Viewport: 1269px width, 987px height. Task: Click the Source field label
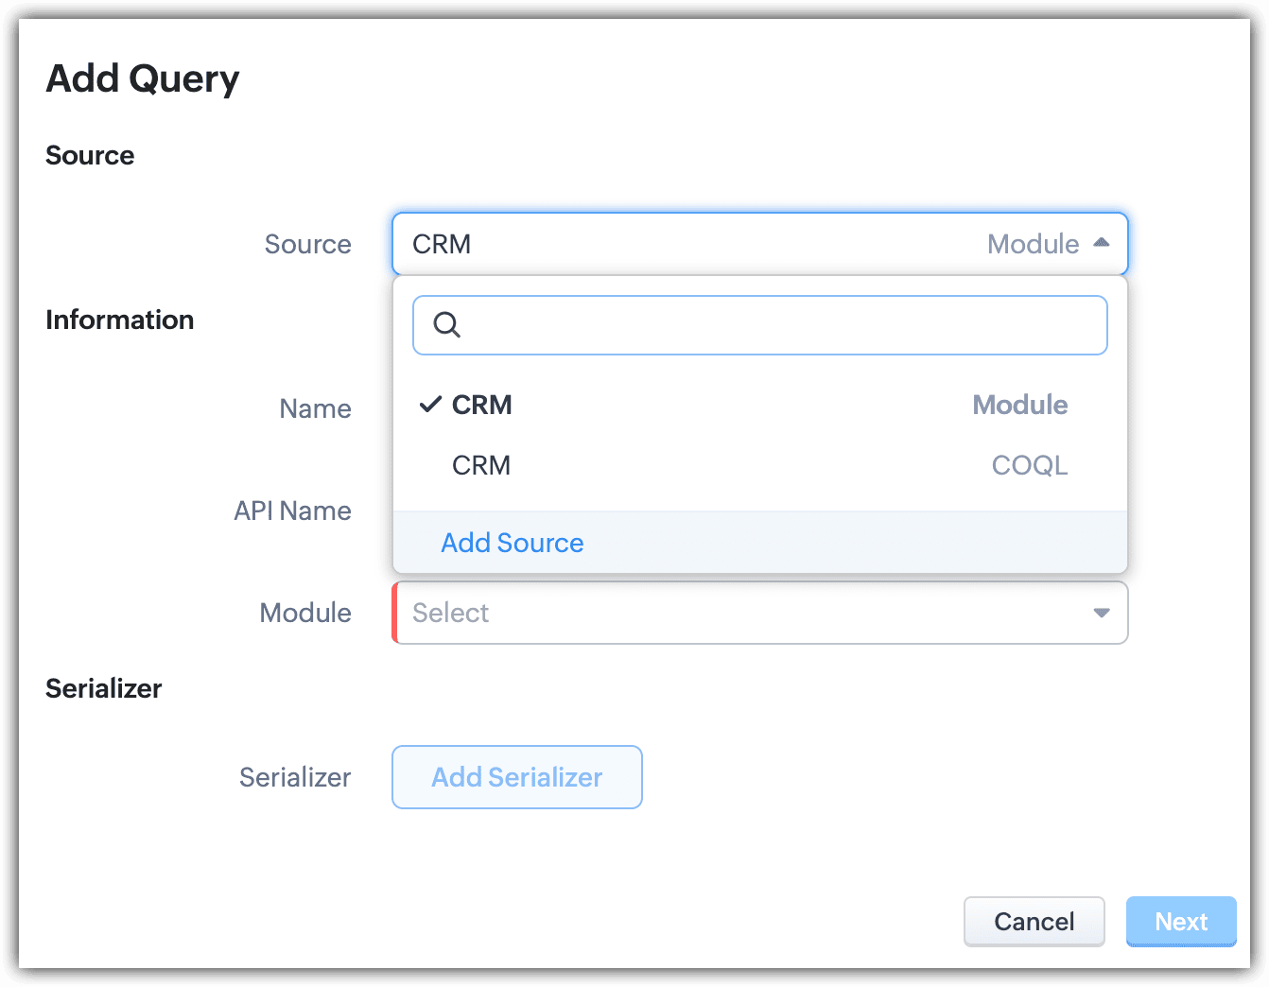(x=307, y=244)
